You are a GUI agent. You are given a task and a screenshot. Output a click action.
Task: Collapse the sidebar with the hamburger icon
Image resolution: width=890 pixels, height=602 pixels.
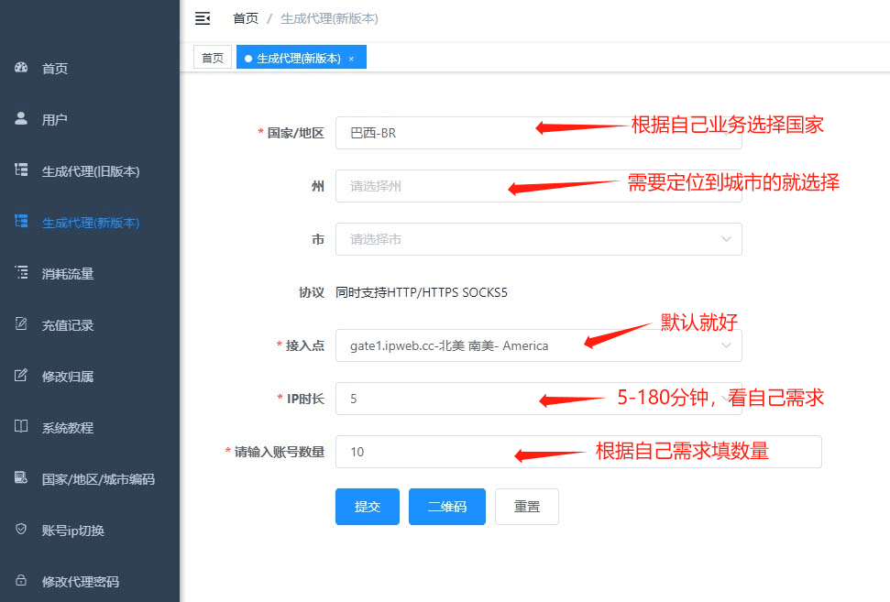203,18
